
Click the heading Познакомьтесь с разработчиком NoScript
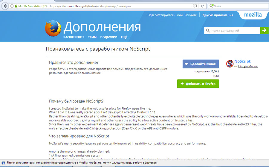coord(98,49)
